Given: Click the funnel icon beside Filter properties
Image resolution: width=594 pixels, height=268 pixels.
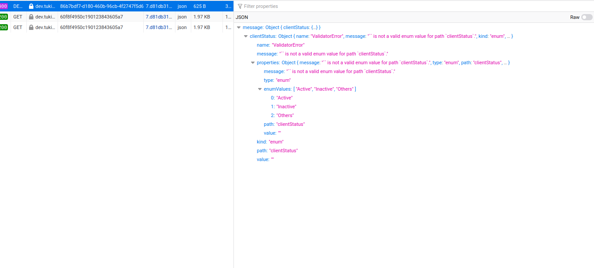Looking at the screenshot, I should [x=240, y=7].
